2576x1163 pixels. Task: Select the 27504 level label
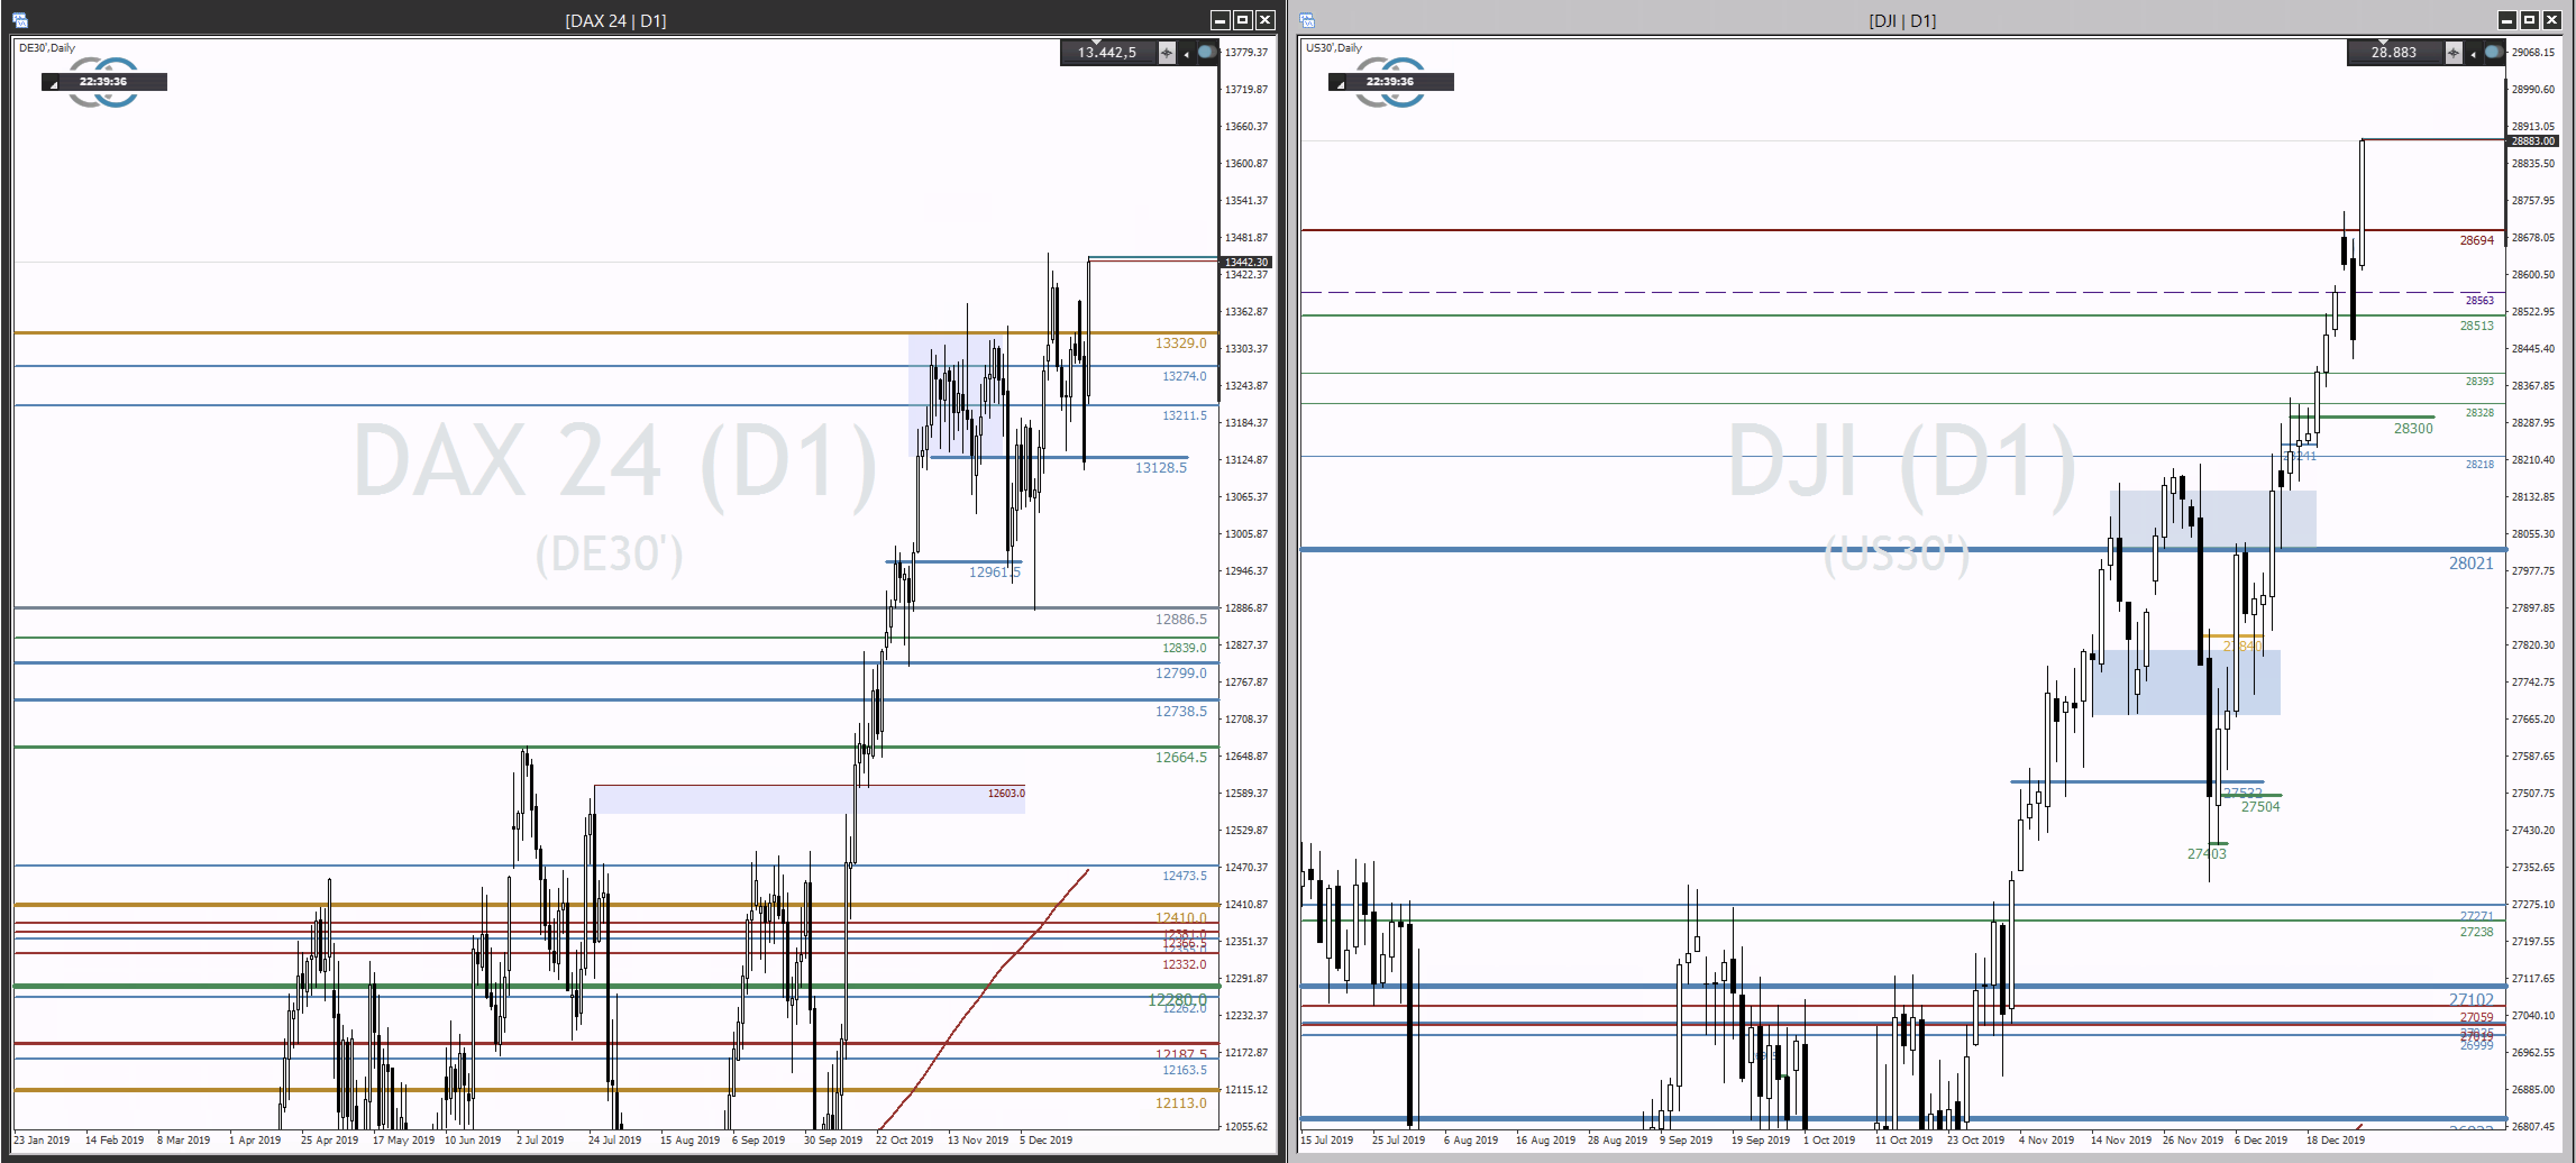click(x=2260, y=807)
